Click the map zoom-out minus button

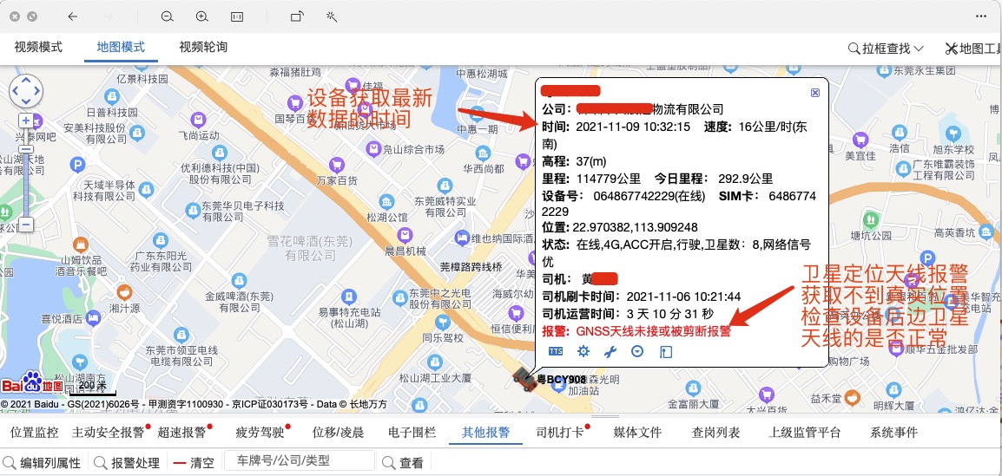(25, 225)
